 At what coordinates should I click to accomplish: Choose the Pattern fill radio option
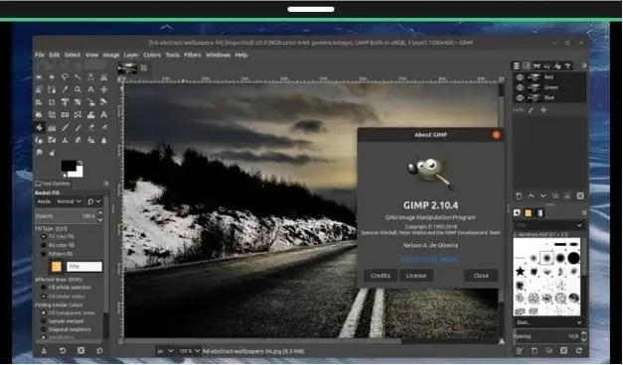pyautogui.click(x=44, y=254)
